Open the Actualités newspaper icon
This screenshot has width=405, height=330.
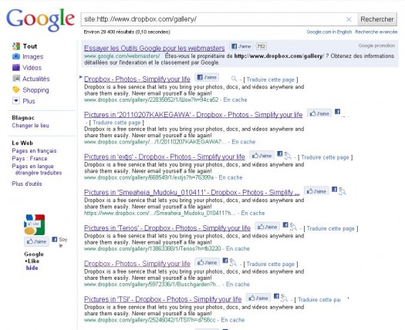(16, 79)
